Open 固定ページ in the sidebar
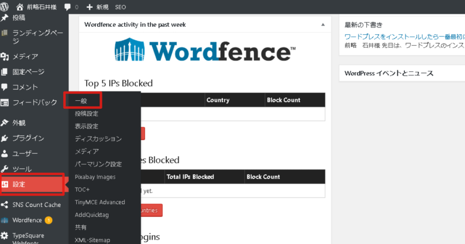The image size is (465, 244). [x=29, y=72]
